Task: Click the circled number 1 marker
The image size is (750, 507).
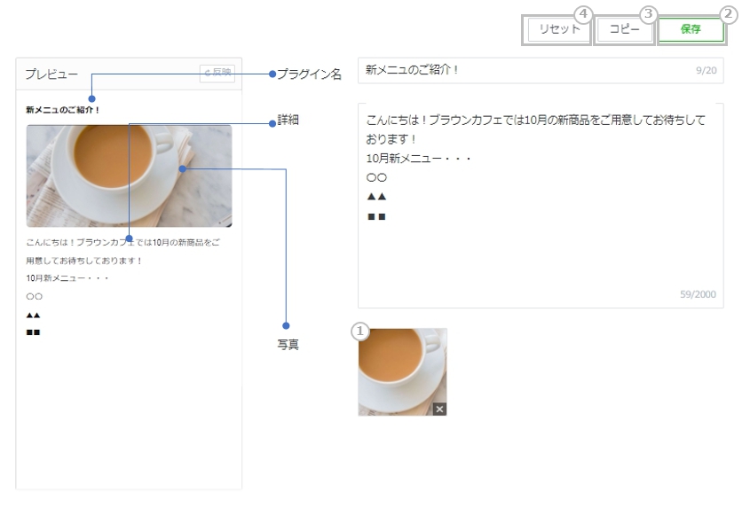Action: (x=359, y=331)
